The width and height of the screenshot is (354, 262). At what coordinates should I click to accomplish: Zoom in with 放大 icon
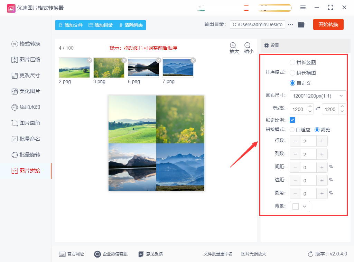coord(234,48)
